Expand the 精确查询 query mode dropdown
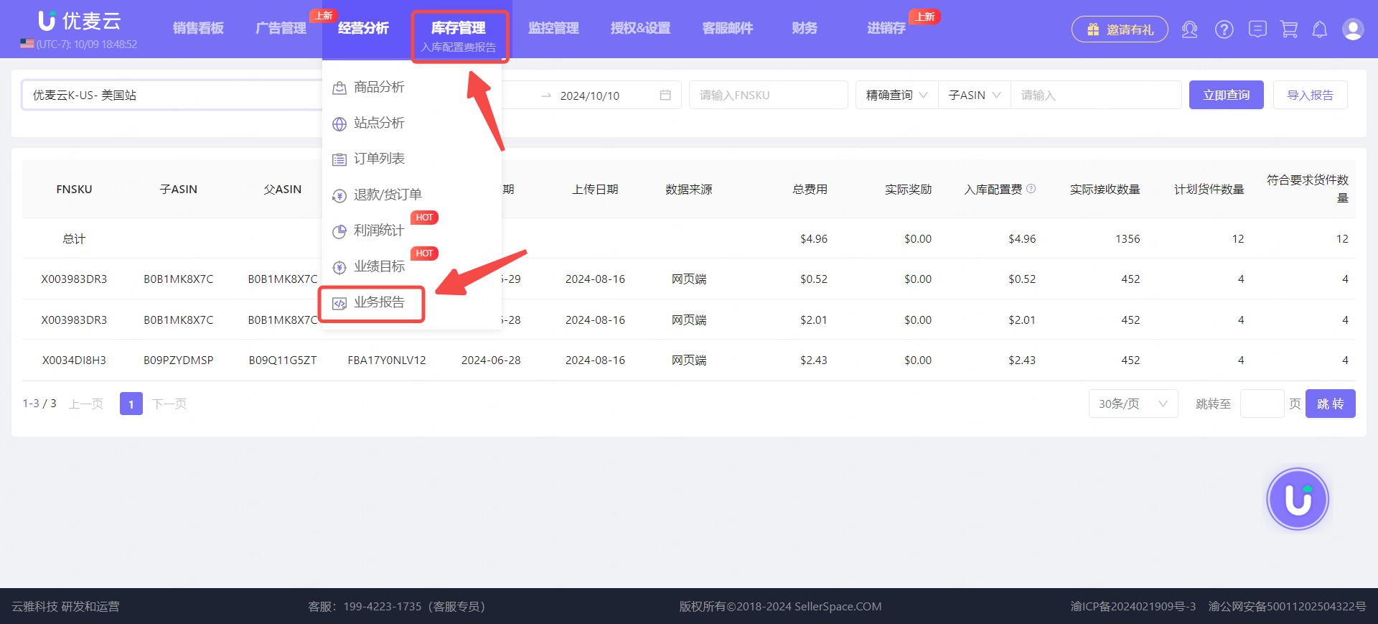 click(x=896, y=96)
